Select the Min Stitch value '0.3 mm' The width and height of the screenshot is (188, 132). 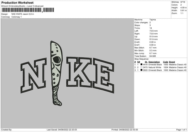(x=153, y=51)
